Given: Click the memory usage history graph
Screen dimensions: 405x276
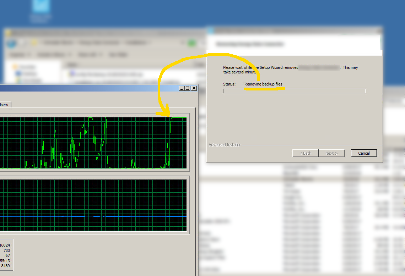Looking at the screenshot, I should (93, 205).
